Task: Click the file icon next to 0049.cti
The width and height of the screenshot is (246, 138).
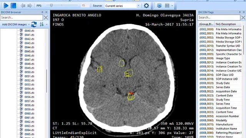Action: [x=22, y=68]
